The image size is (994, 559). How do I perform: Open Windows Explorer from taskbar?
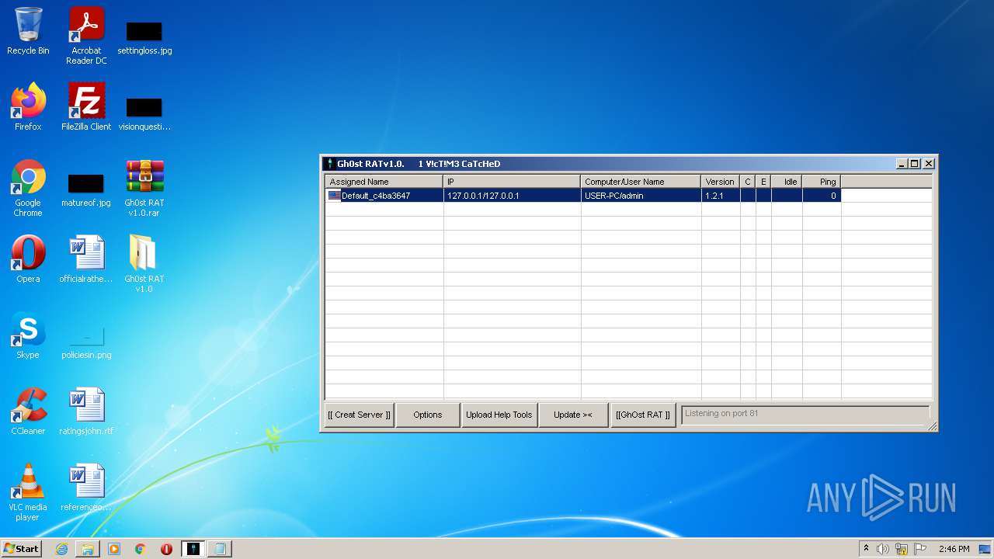pyautogui.click(x=88, y=549)
